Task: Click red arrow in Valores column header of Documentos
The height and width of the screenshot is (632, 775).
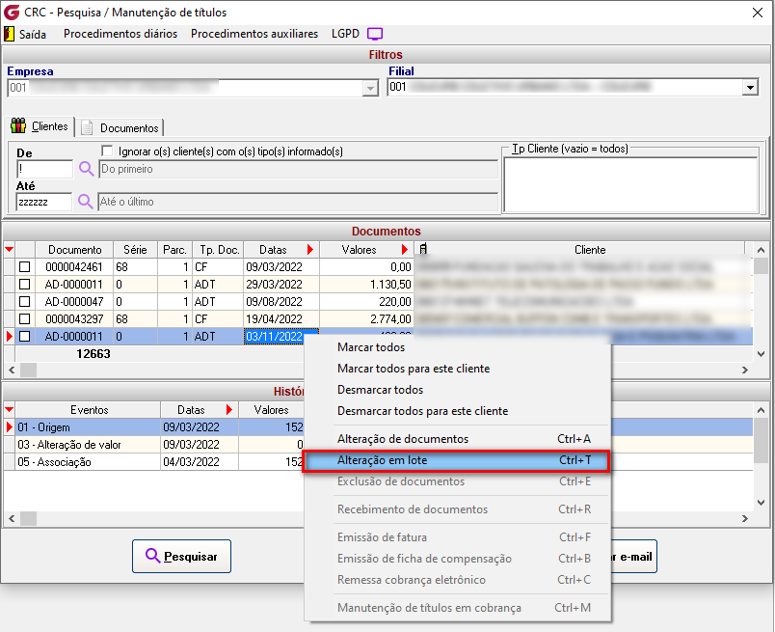Action: 404,250
